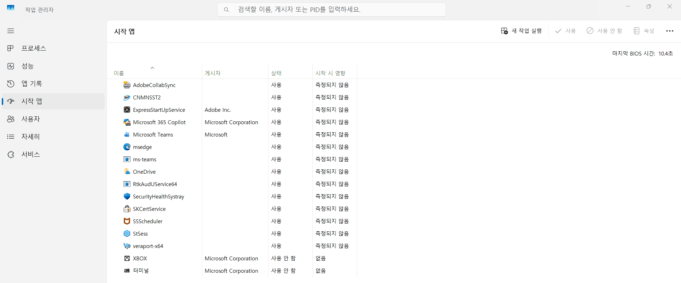
Task: Click the SecurityHealthSystray shield icon
Action: 127,196
